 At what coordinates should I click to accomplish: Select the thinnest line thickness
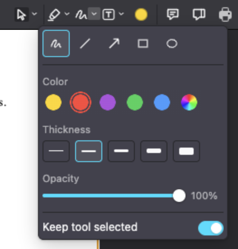click(x=56, y=151)
